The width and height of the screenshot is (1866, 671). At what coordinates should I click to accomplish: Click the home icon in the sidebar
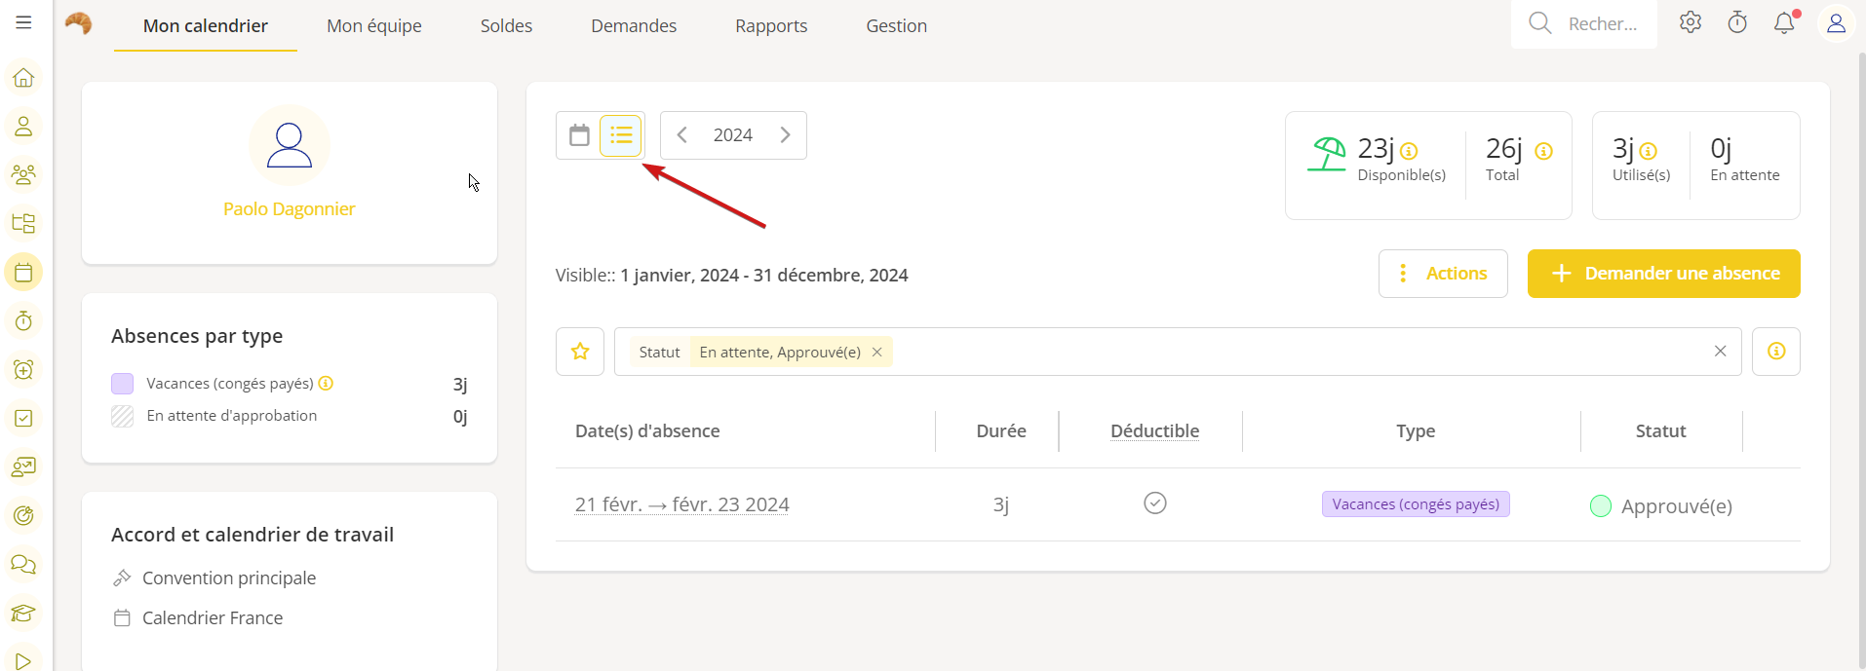(23, 78)
